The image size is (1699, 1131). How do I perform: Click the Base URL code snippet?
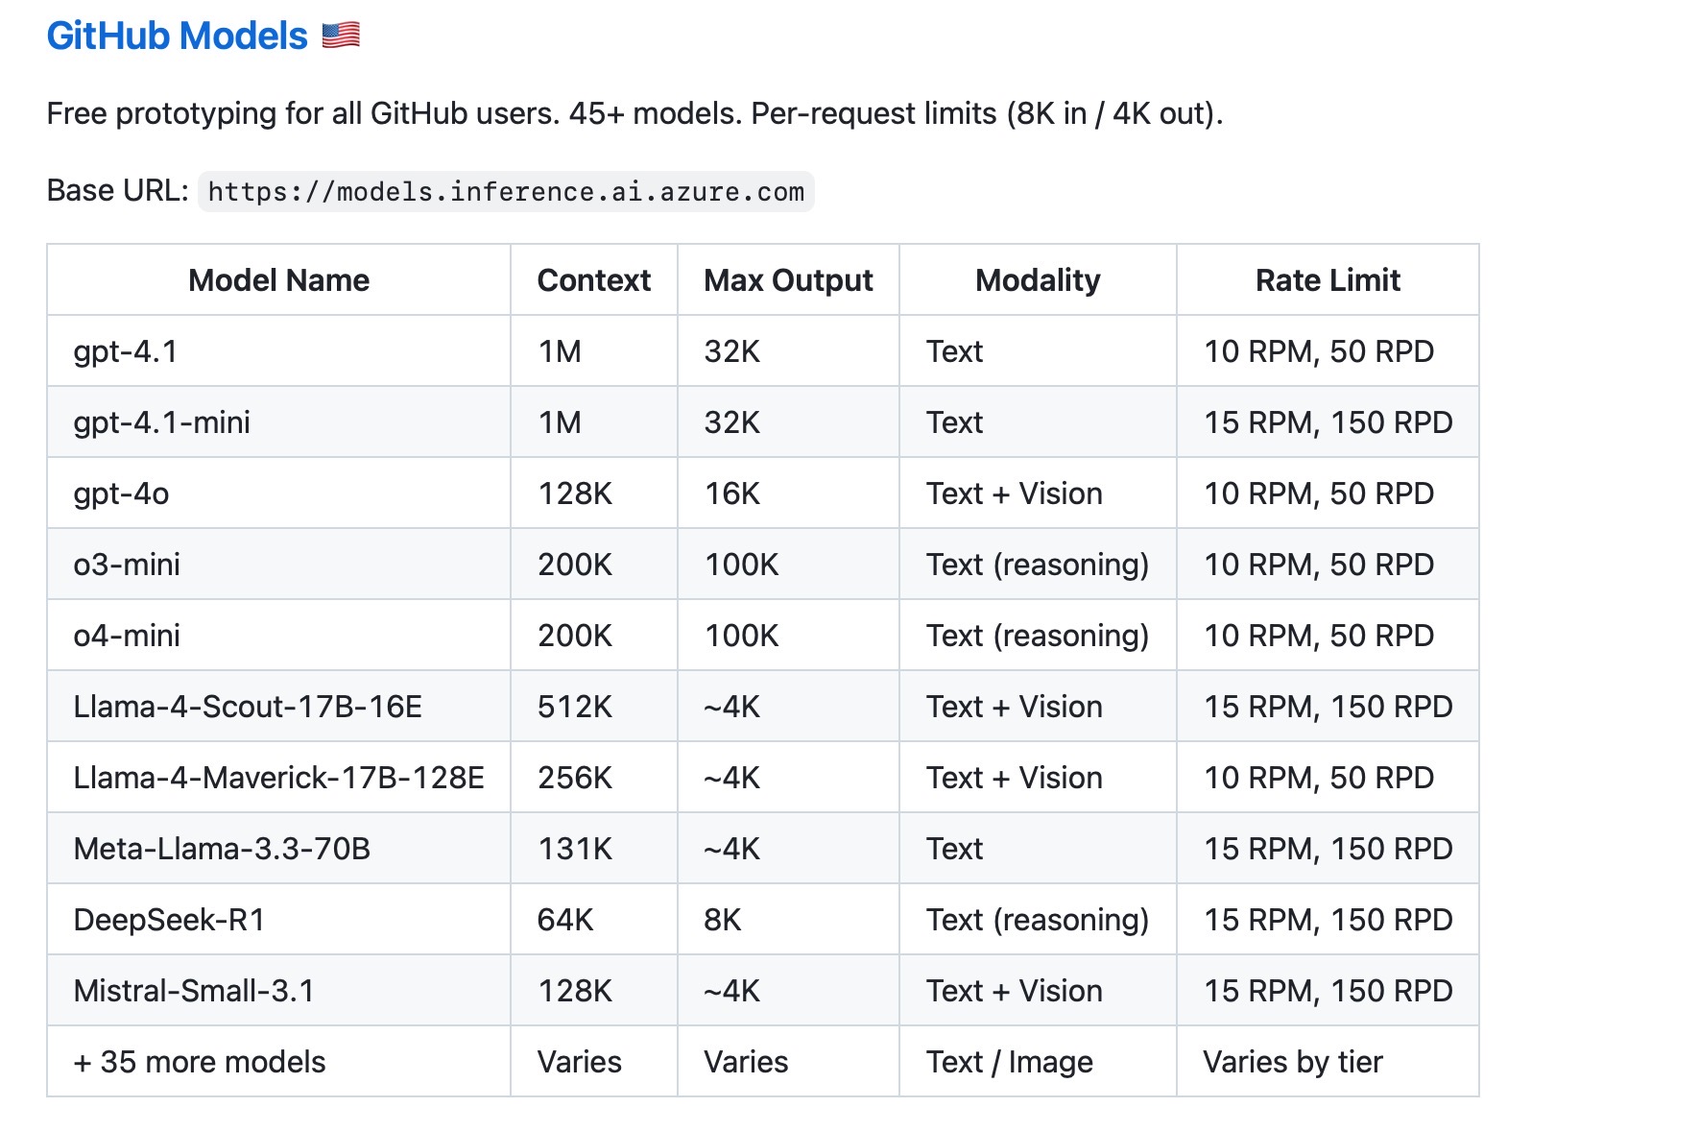pos(506,192)
